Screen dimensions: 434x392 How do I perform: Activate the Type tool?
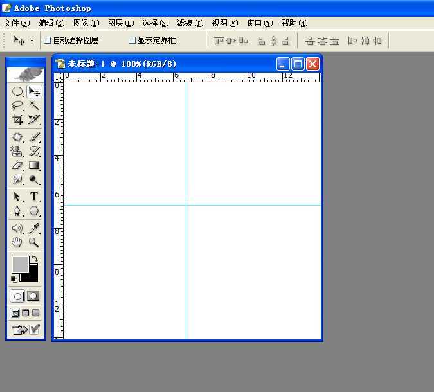(34, 197)
